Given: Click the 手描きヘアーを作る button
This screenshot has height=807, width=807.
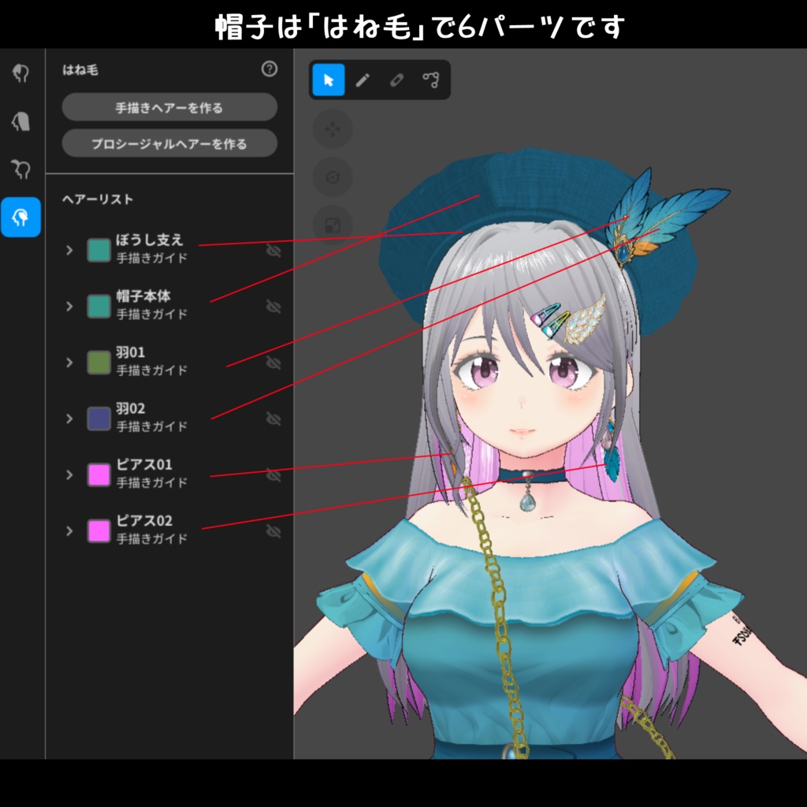Looking at the screenshot, I should click(169, 107).
